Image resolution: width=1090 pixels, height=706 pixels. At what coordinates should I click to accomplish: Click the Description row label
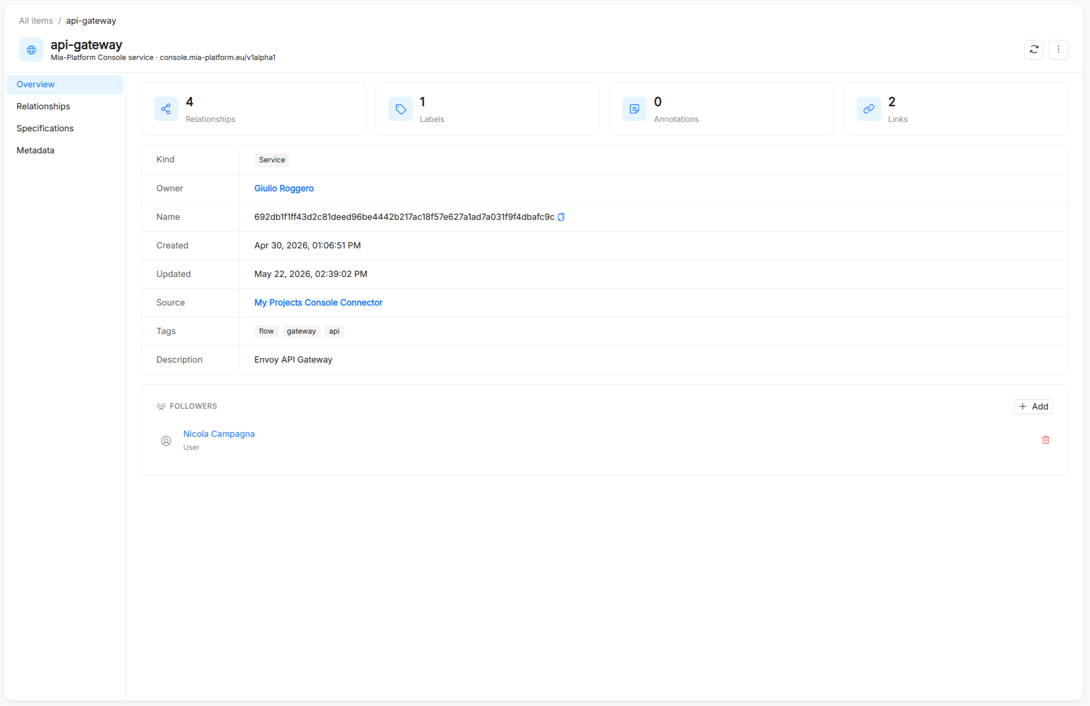[x=179, y=360]
